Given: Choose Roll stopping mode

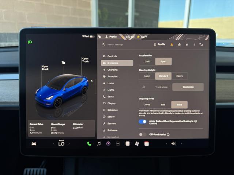Looking at the screenshot, I should pyautogui.click(x=163, y=105).
